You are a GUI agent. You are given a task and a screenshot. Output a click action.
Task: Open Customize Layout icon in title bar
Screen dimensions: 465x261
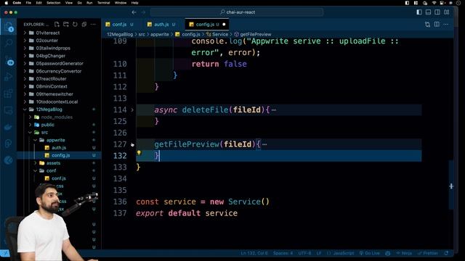[447, 12]
